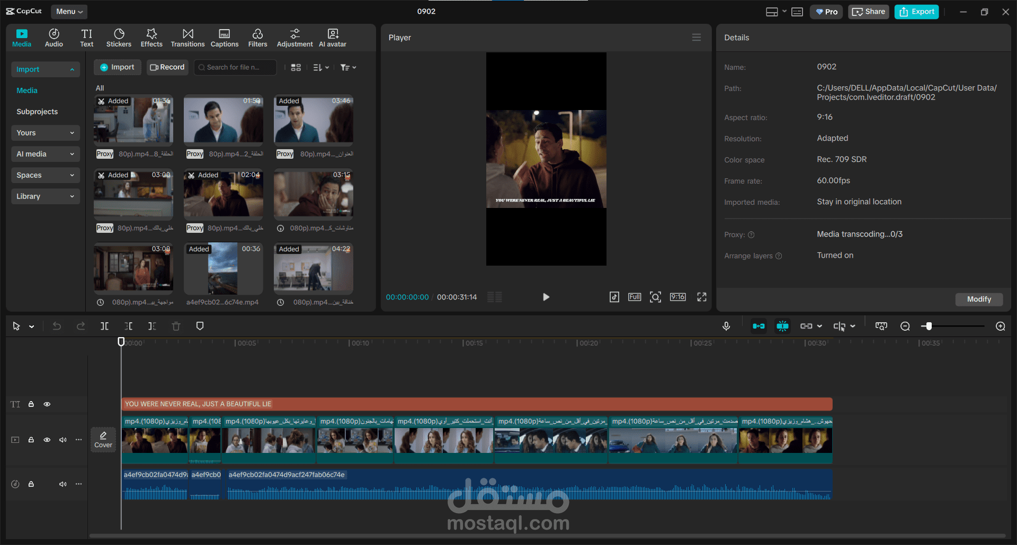Lock the main video track
This screenshot has height=545, width=1017.
[x=31, y=440]
